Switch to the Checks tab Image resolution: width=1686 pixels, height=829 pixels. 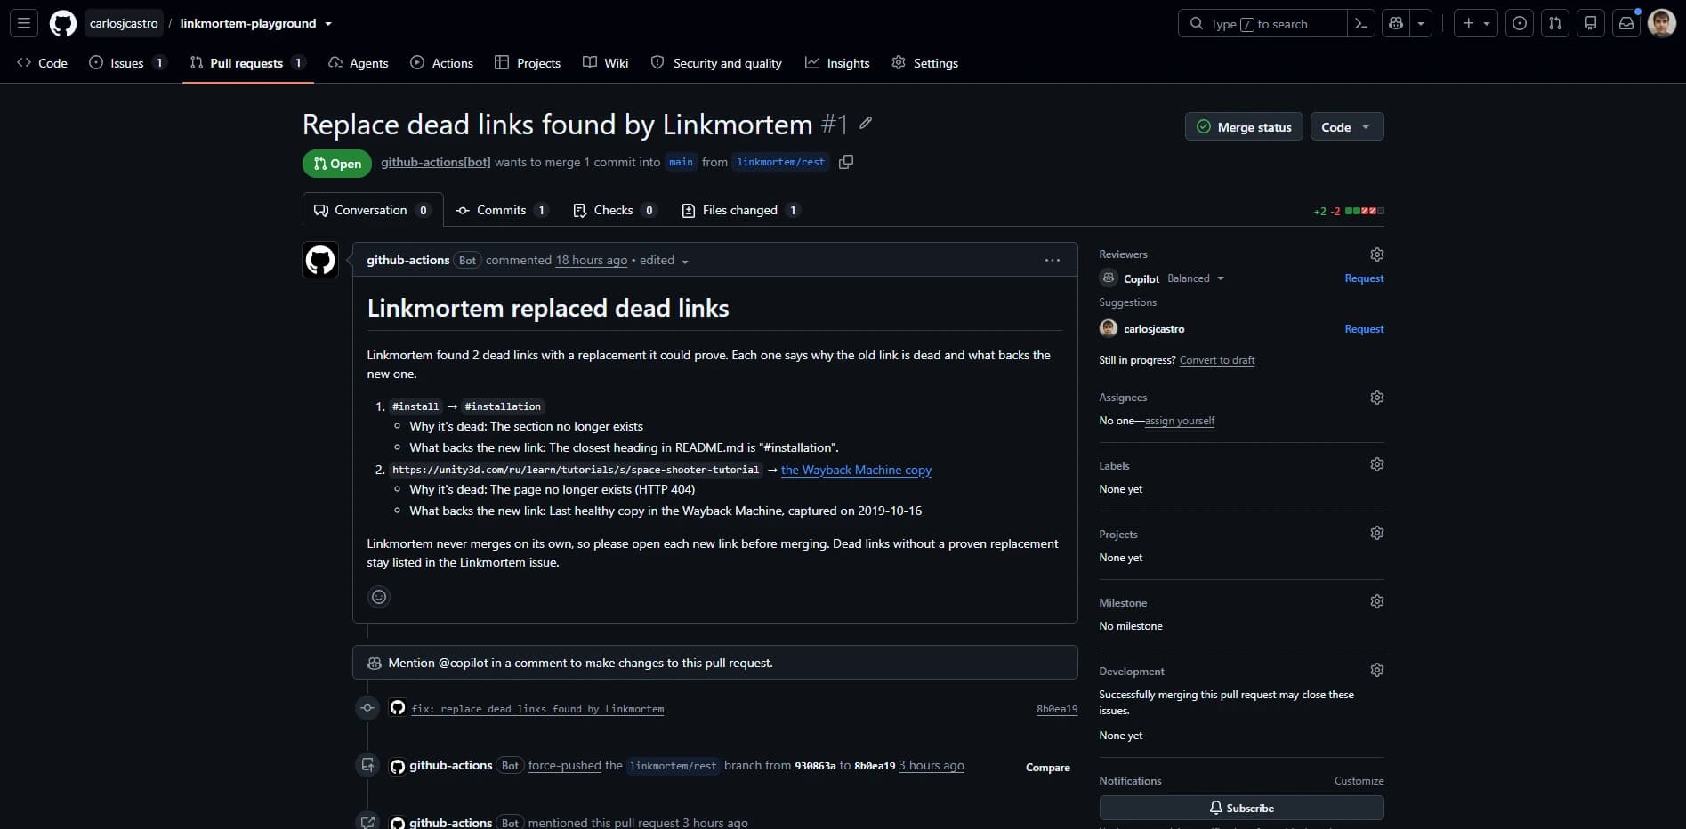click(614, 211)
